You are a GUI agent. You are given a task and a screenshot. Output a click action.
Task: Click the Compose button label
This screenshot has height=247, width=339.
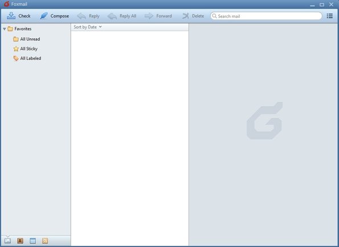click(60, 16)
